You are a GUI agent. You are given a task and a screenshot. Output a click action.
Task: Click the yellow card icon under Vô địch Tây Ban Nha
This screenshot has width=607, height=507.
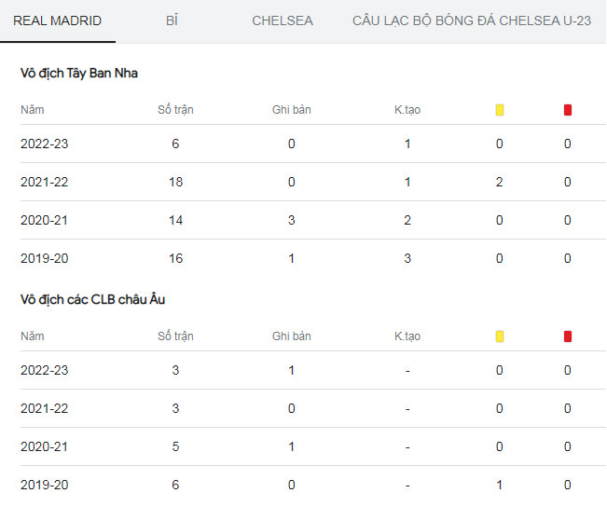(x=500, y=110)
